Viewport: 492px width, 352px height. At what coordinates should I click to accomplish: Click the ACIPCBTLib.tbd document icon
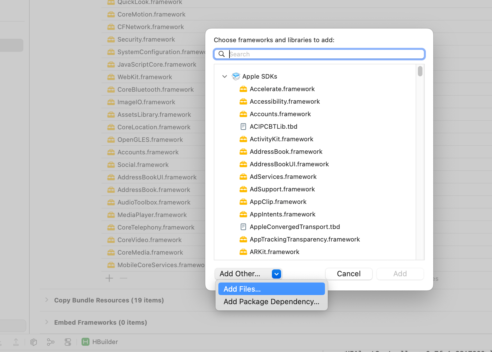coord(243,126)
